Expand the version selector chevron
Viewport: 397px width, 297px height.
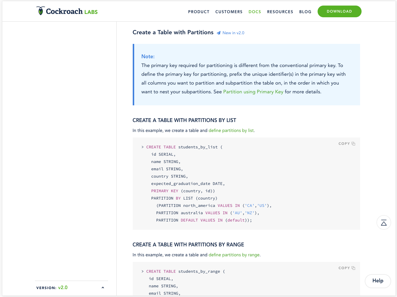tap(103, 288)
